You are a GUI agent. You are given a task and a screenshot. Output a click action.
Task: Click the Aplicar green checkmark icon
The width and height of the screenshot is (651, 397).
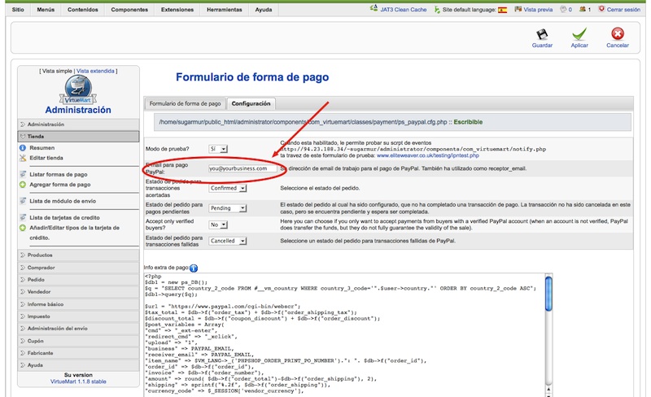click(579, 34)
